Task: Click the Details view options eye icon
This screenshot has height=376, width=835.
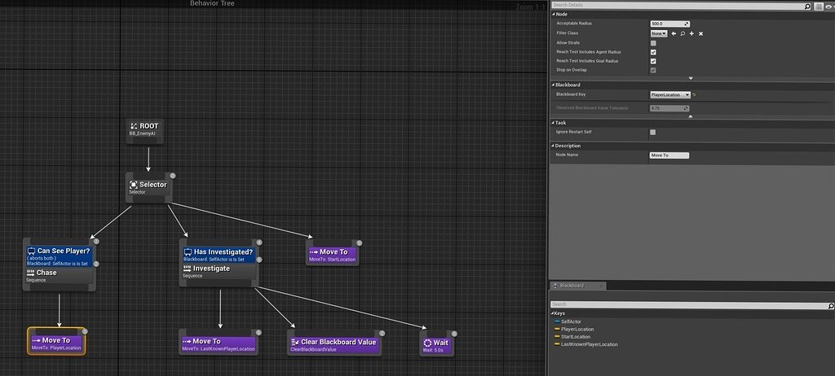Action: pos(828,6)
